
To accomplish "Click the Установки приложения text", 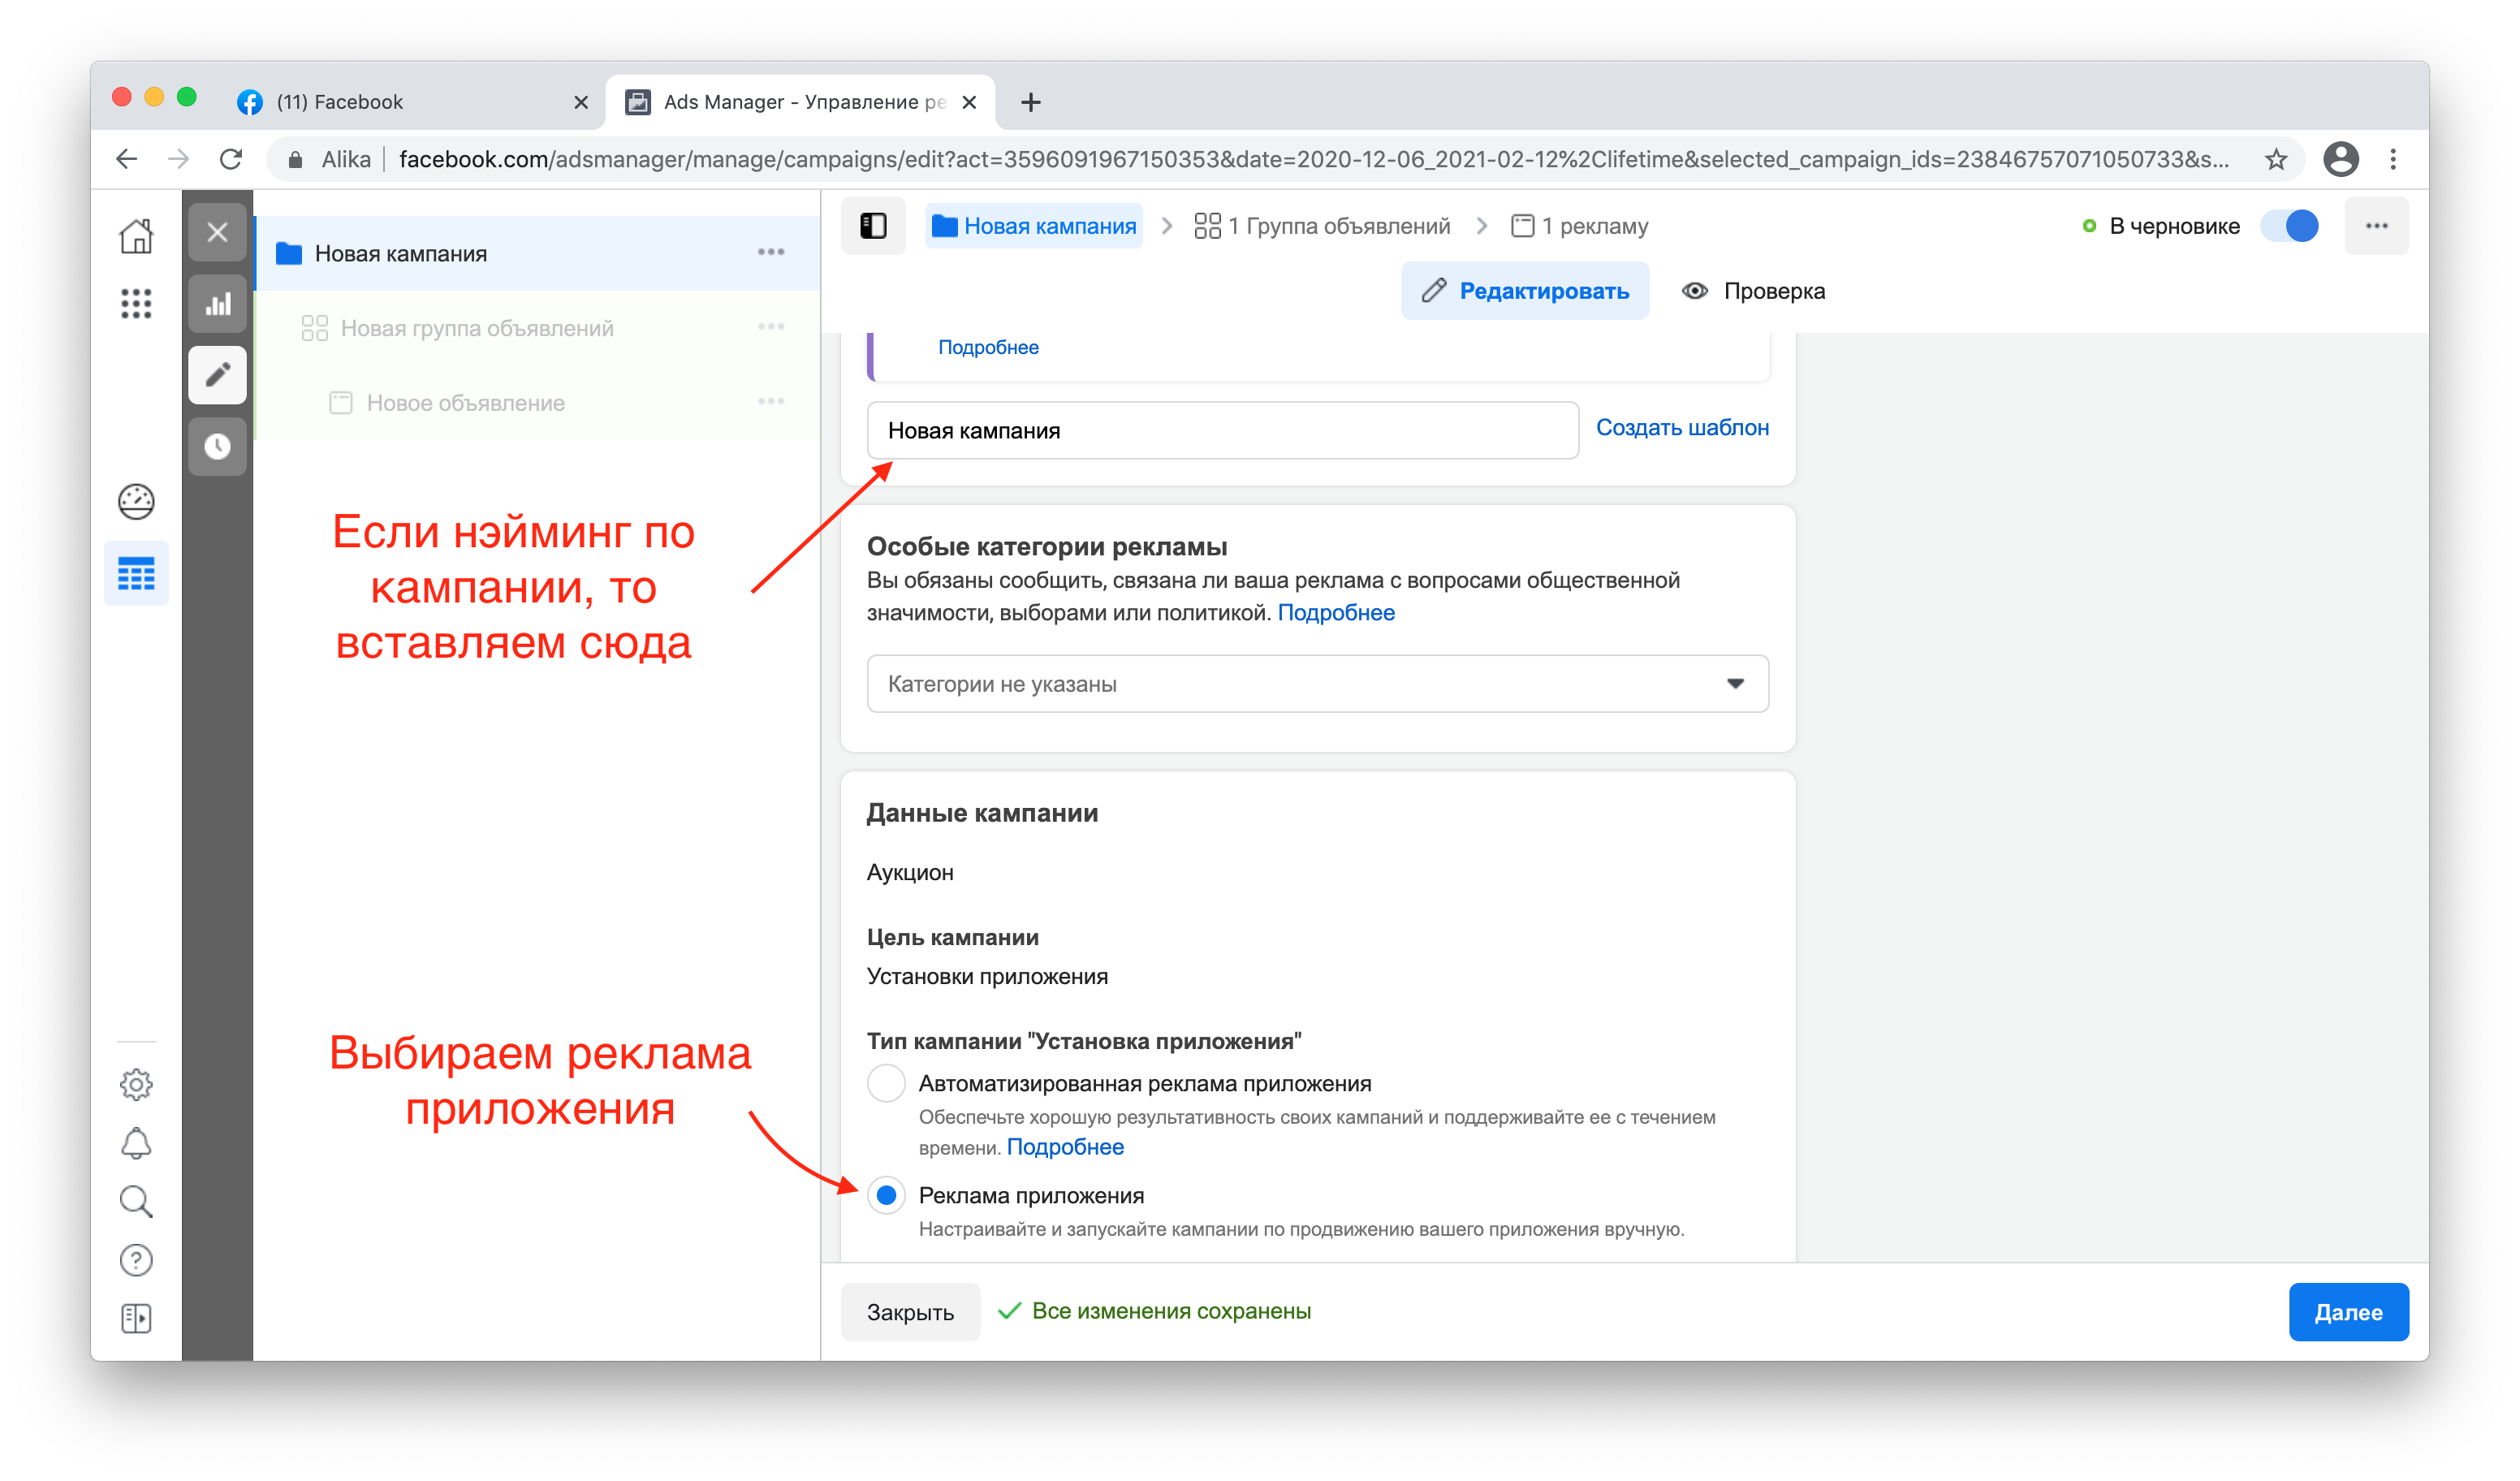I will [x=987, y=977].
